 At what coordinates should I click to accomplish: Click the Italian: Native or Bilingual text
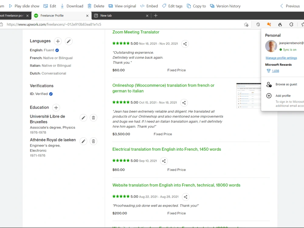click(50, 66)
